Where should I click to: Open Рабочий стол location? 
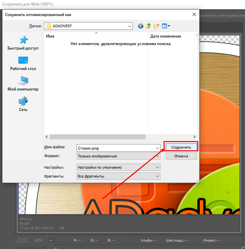click(23, 64)
